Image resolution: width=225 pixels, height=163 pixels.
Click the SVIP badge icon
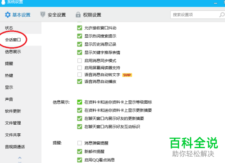[x=127, y=75]
